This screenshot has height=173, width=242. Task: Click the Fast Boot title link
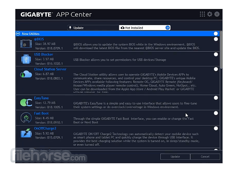click(41, 113)
